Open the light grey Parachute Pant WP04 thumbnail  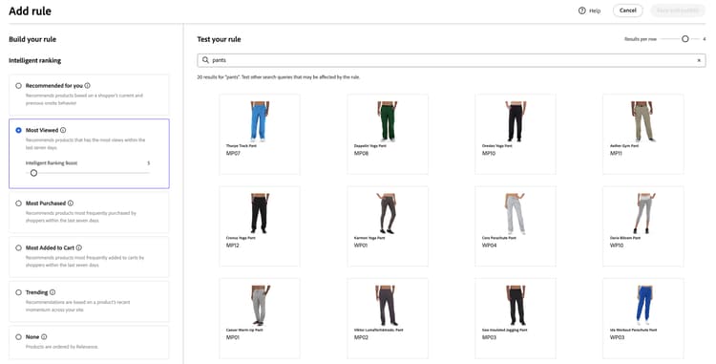pos(516,213)
